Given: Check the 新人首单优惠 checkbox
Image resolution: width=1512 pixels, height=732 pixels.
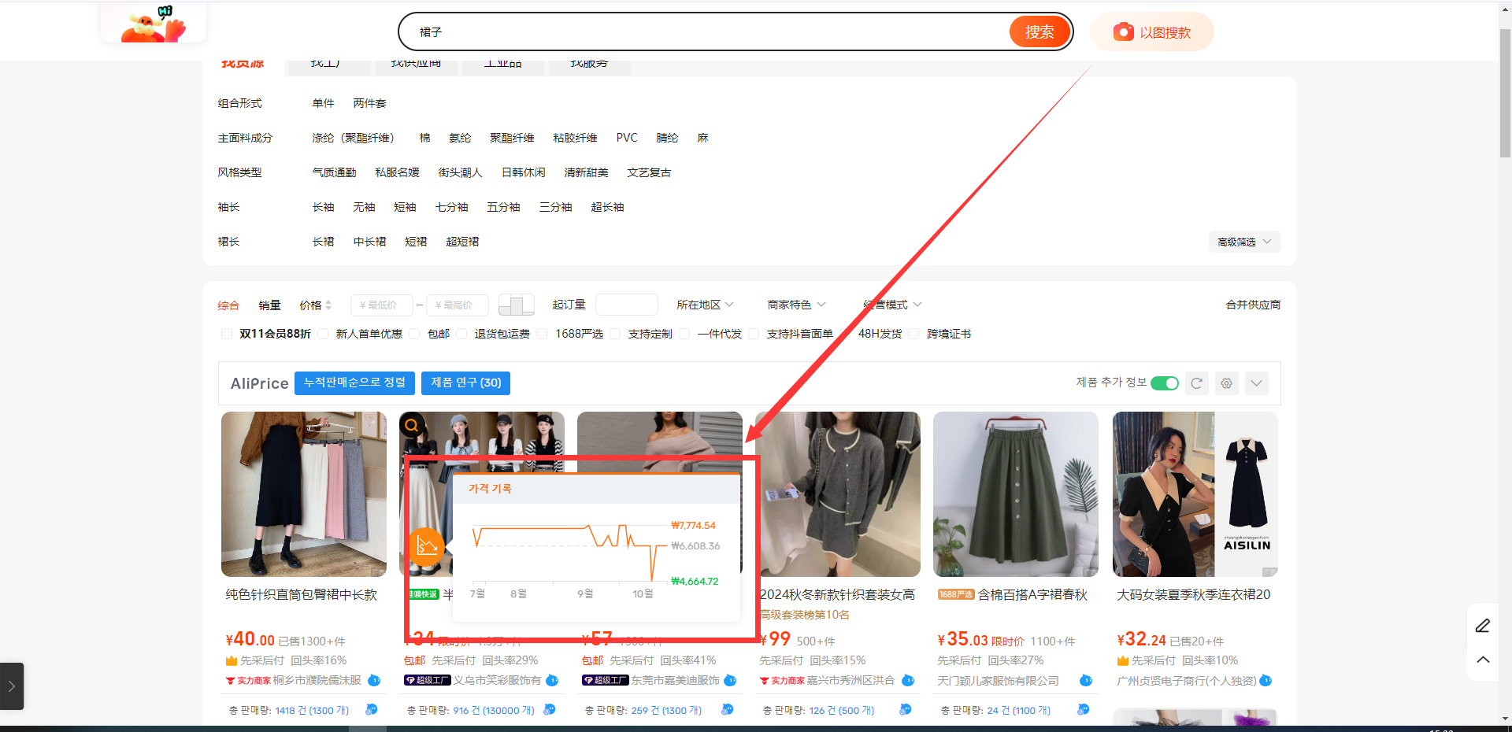Looking at the screenshot, I should click(x=323, y=334).
